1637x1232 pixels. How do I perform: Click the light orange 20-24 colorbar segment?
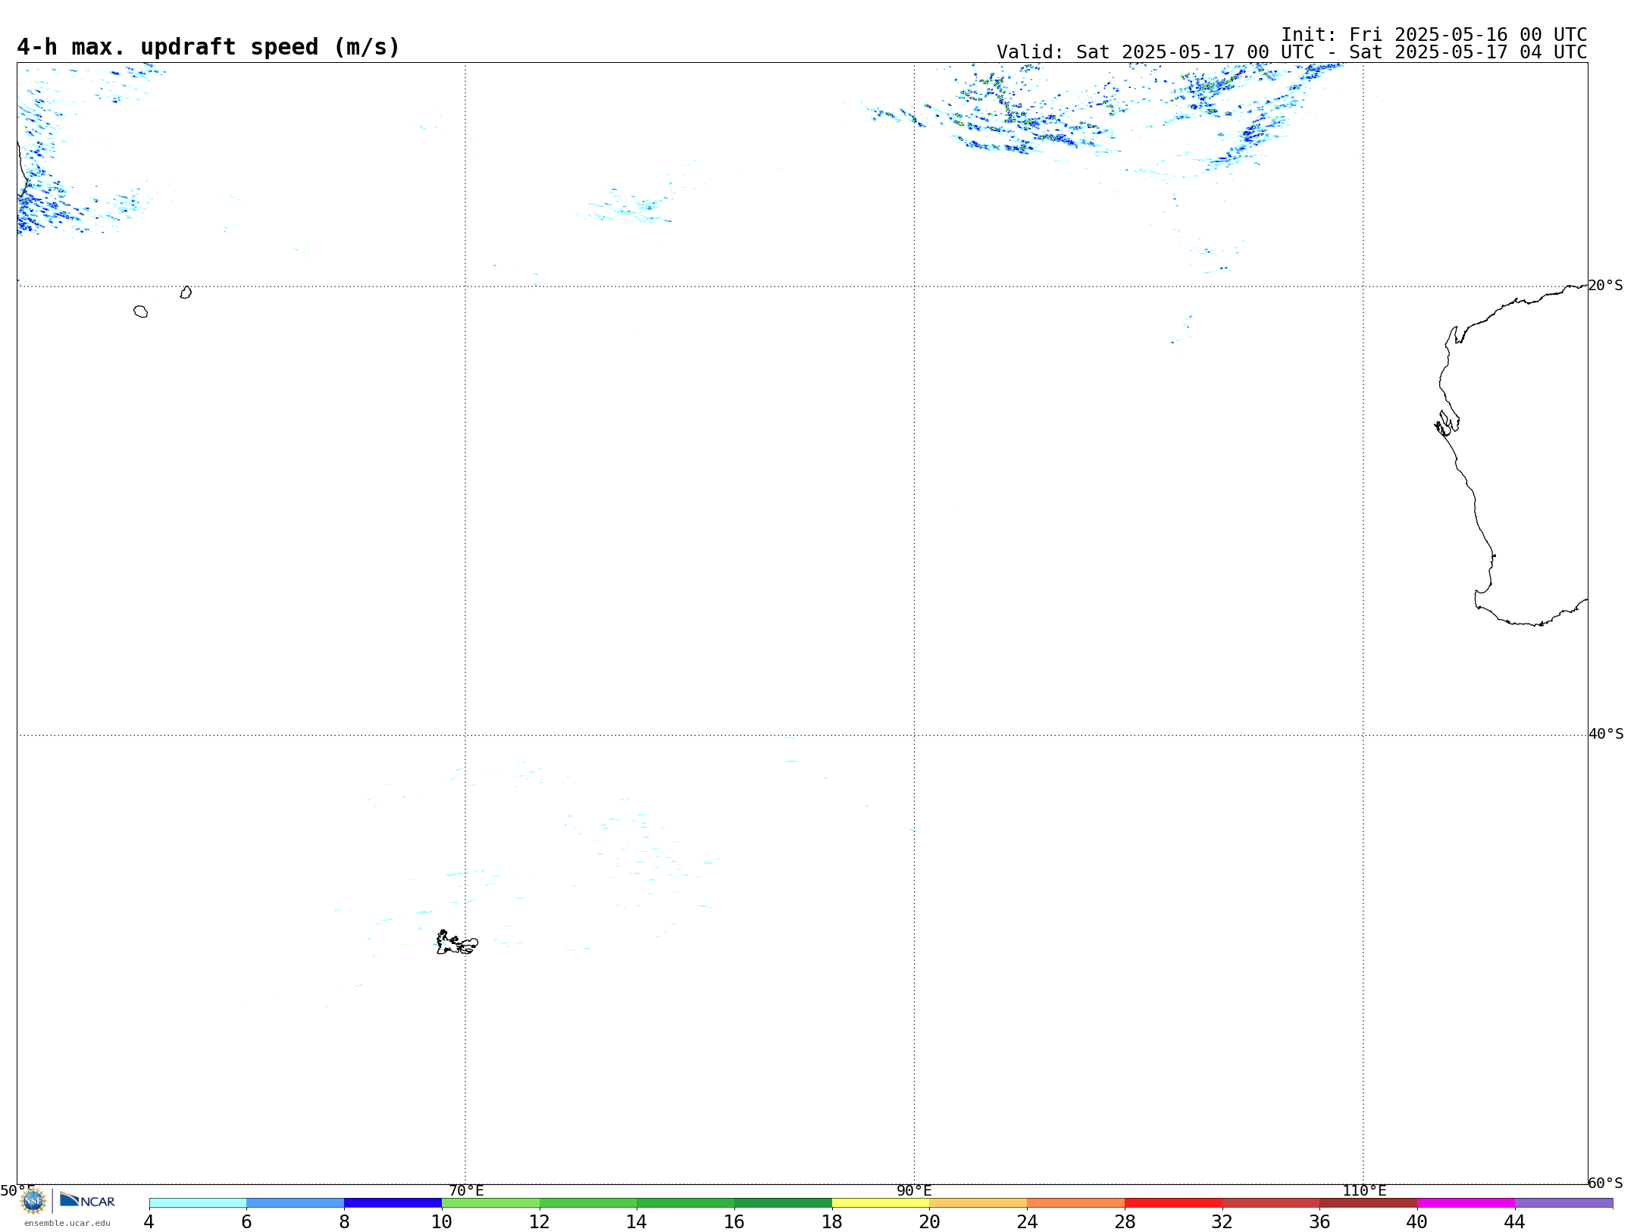978,1203
